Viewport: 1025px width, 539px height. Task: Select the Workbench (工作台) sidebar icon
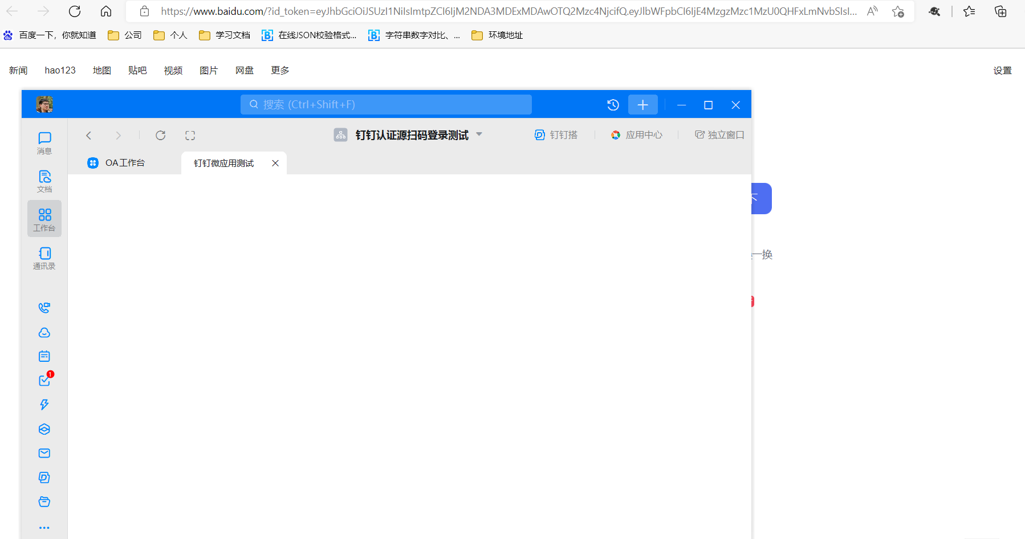coord(44,219)
